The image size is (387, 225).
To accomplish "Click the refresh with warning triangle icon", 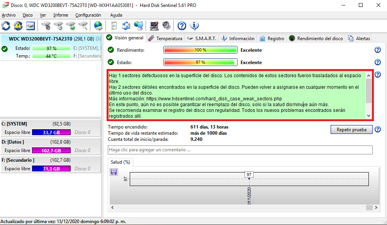I will coord(18,25).
